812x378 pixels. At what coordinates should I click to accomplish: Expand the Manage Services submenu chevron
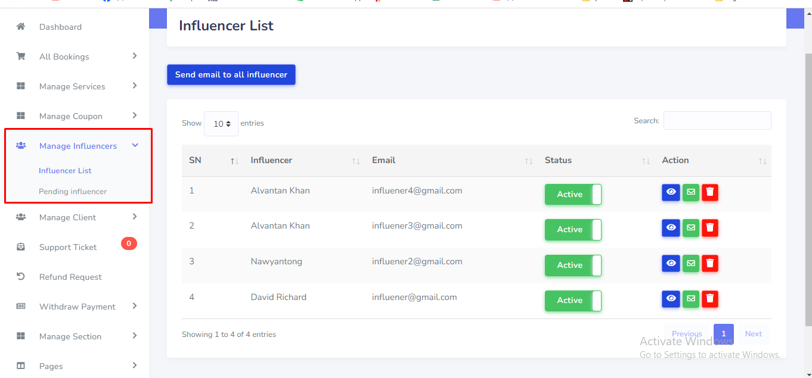click(135, 86)
